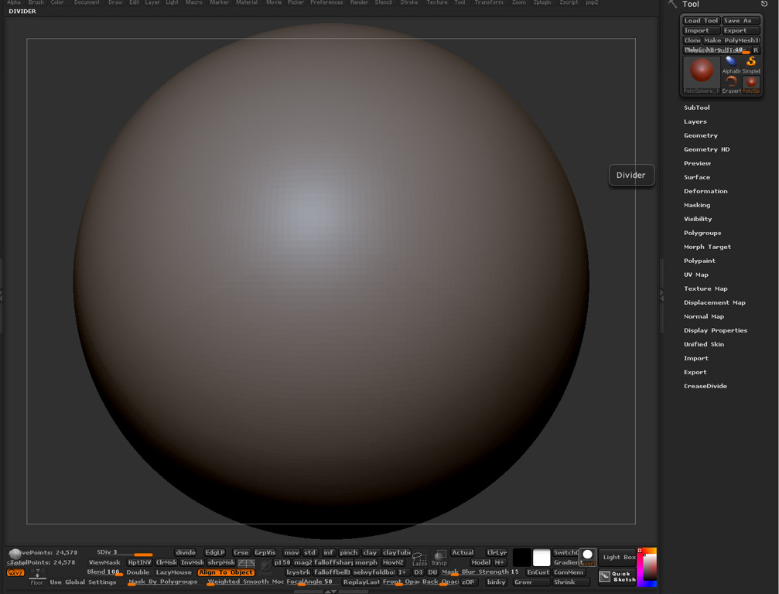Click the Ghost transparency icon
This screenshot has width=779, height=594.
coord(265,567)
